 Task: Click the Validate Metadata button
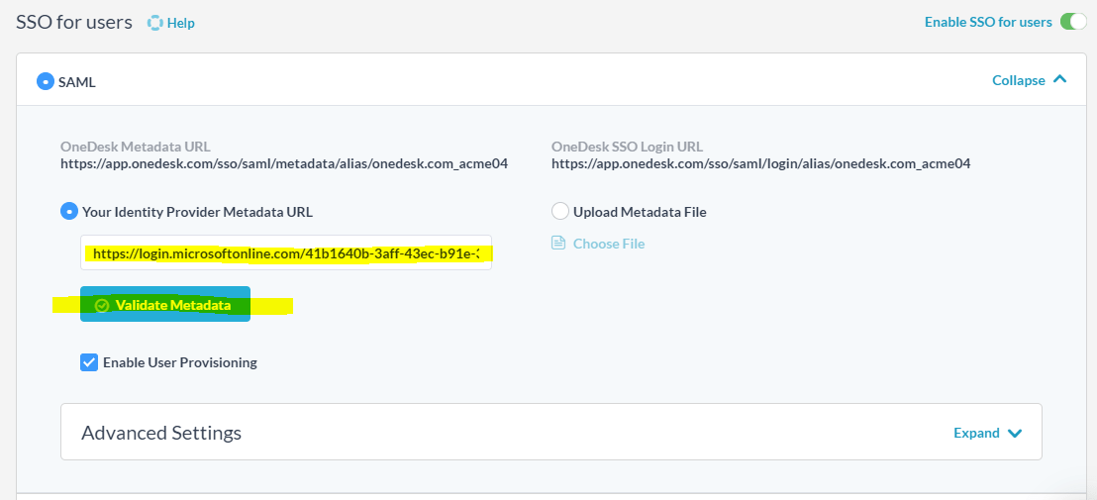(165, 304)
